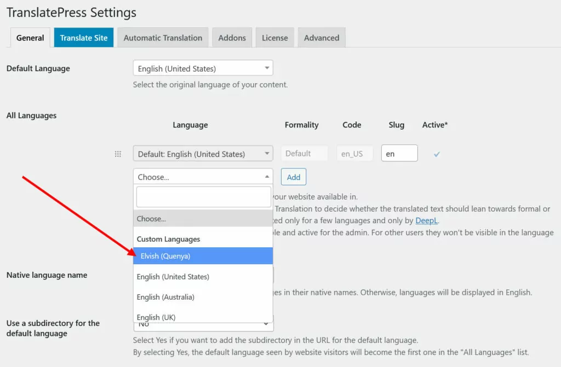Switch to the Advanced tab

[x=322, y=38]
